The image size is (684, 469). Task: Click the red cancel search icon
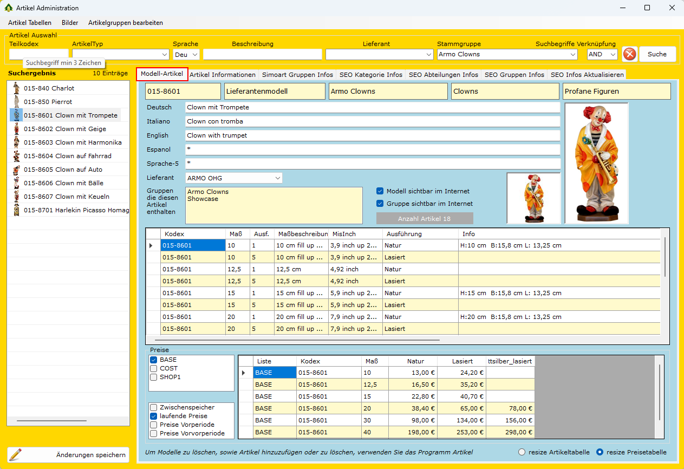(x=629, y=54)
